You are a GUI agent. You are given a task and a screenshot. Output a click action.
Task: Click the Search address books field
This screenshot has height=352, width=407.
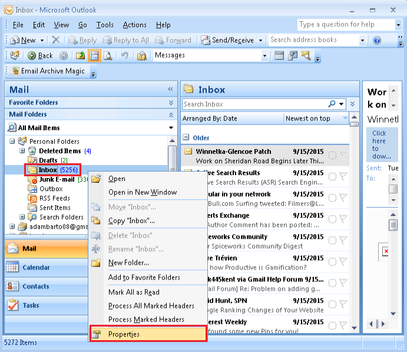[314, 40]
